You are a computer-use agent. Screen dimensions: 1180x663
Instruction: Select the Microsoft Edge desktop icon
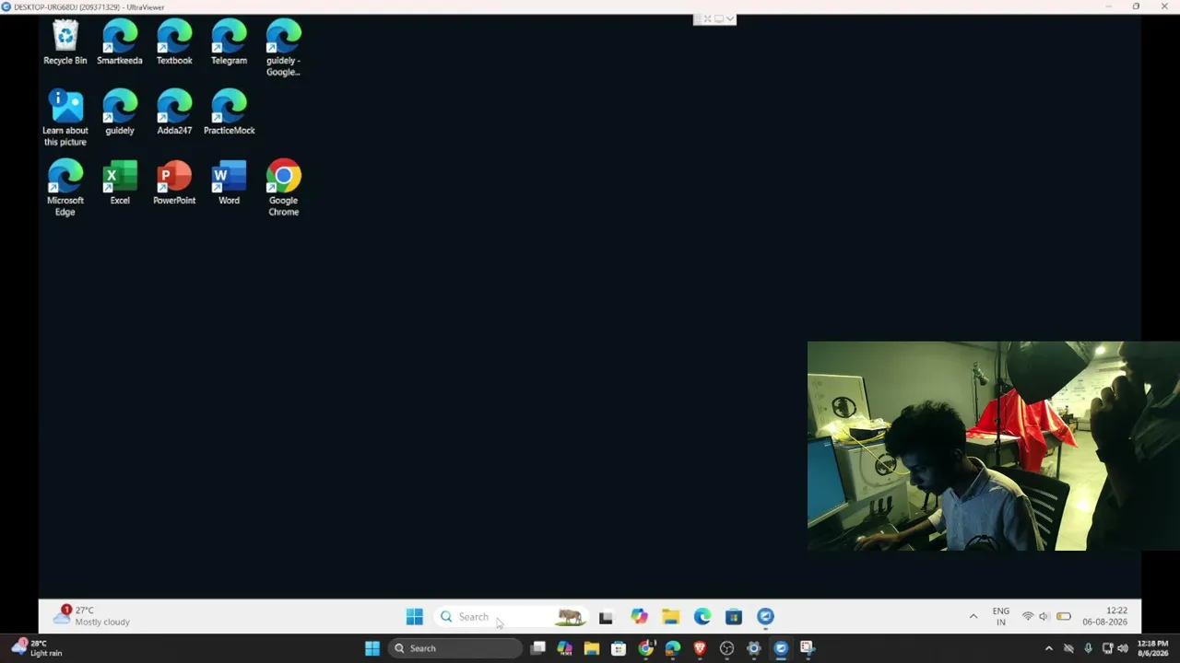pos(65,189)
